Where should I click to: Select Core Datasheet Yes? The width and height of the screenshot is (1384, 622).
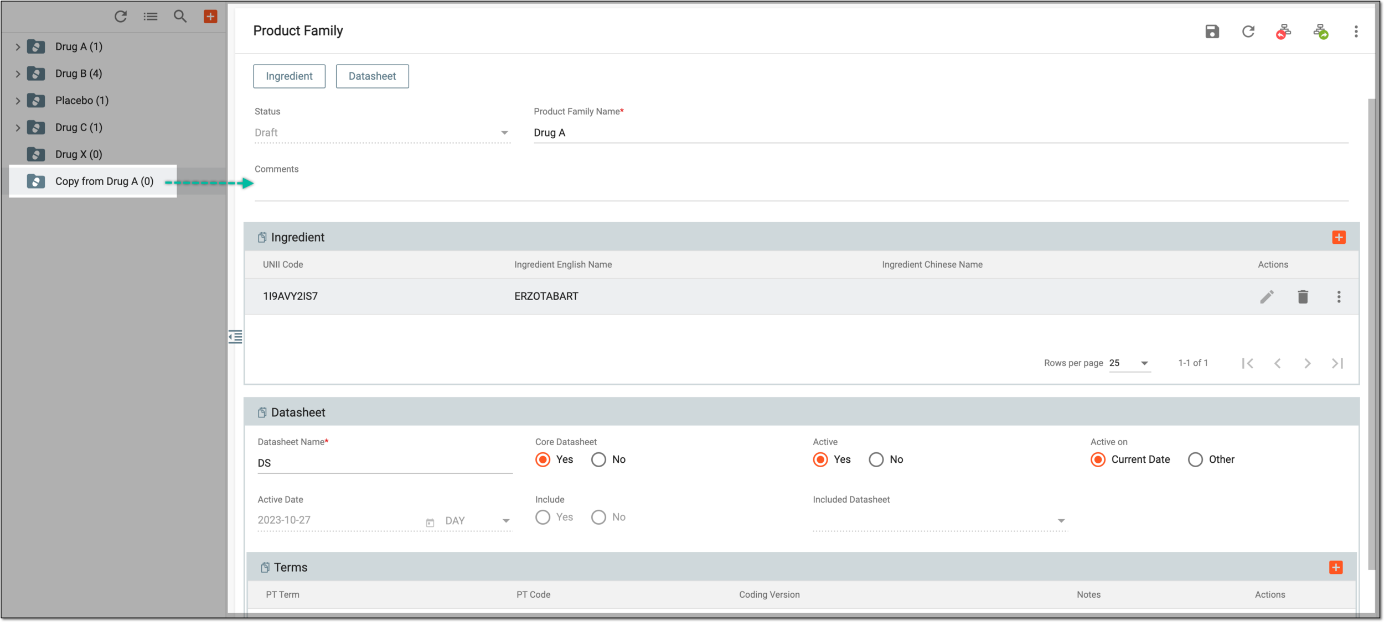[x=543, y=460]
